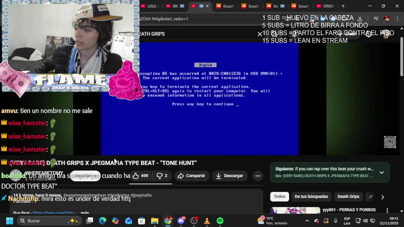
Task: Open YouTube notifications bell
Action: pyautogui.click(x=369, y=34)
